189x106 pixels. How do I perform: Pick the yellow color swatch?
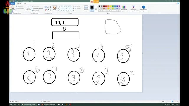(110, 6)
